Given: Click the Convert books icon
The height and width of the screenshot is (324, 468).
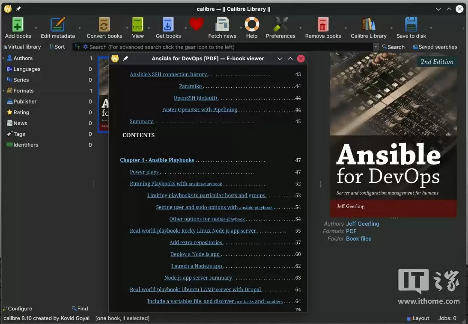Looking at the screenshot, I should coord(104,25).
